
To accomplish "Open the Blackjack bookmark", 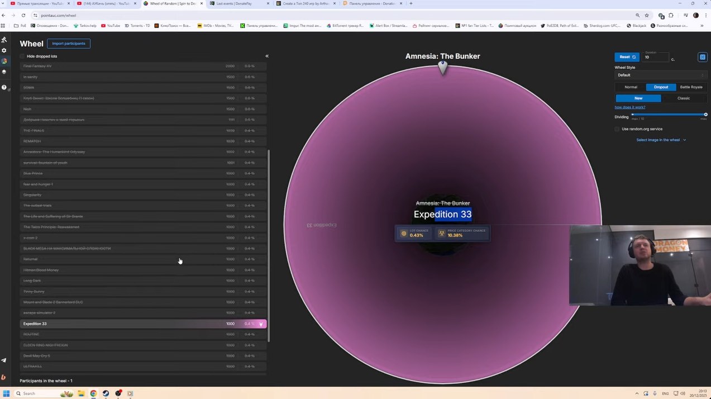I will 637,26.
